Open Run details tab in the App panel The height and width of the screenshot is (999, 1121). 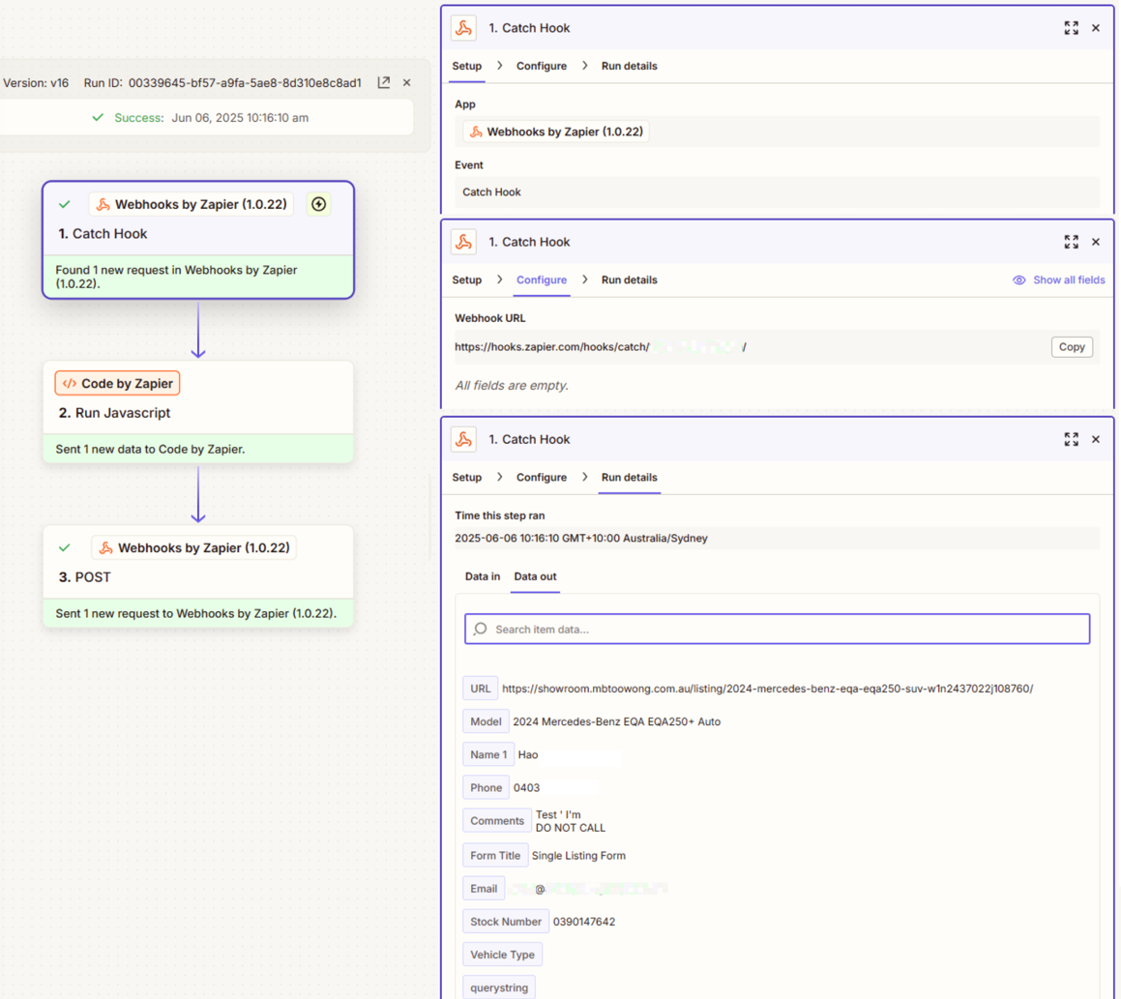tap(629, 66)
